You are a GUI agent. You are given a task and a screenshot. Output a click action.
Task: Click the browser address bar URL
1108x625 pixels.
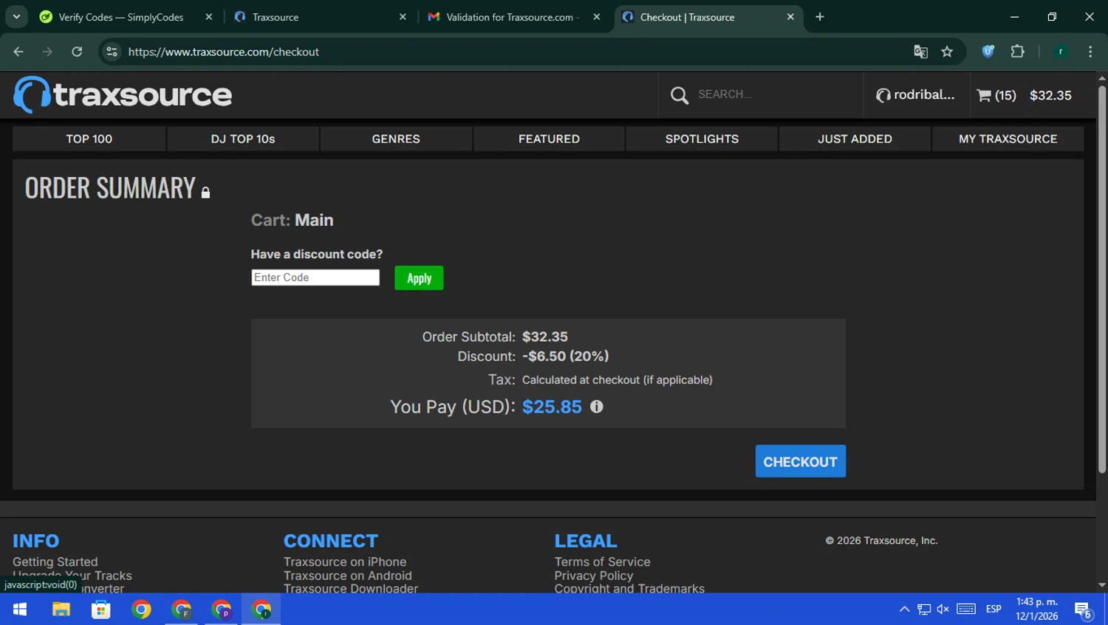pyautogui.click(x=223, y=52)
